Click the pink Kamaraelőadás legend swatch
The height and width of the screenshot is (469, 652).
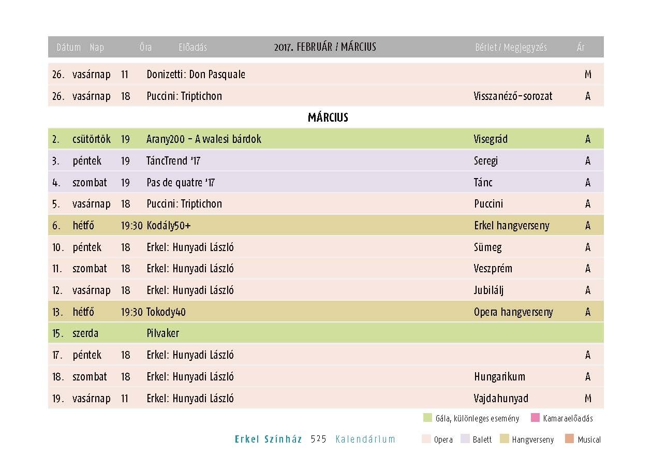pyautogui.click(x=535, y=418)
